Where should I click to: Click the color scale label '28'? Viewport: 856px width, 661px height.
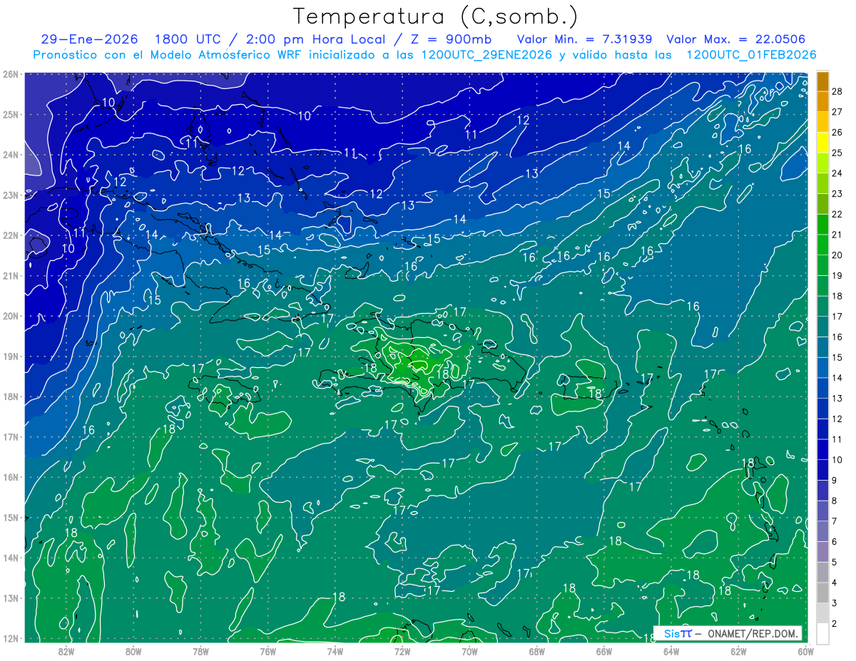(x=837, y=91)
